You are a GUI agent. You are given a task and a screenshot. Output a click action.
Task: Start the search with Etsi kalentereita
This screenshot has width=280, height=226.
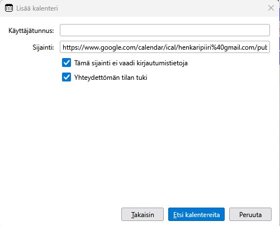pos(196,214)
